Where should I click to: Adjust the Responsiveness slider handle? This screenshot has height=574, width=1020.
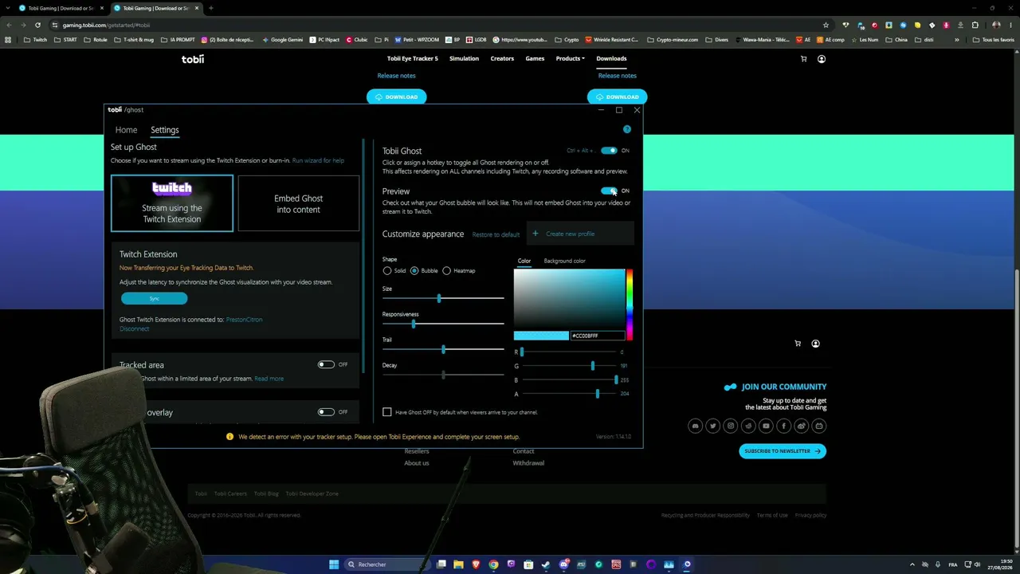coord(413,324)
